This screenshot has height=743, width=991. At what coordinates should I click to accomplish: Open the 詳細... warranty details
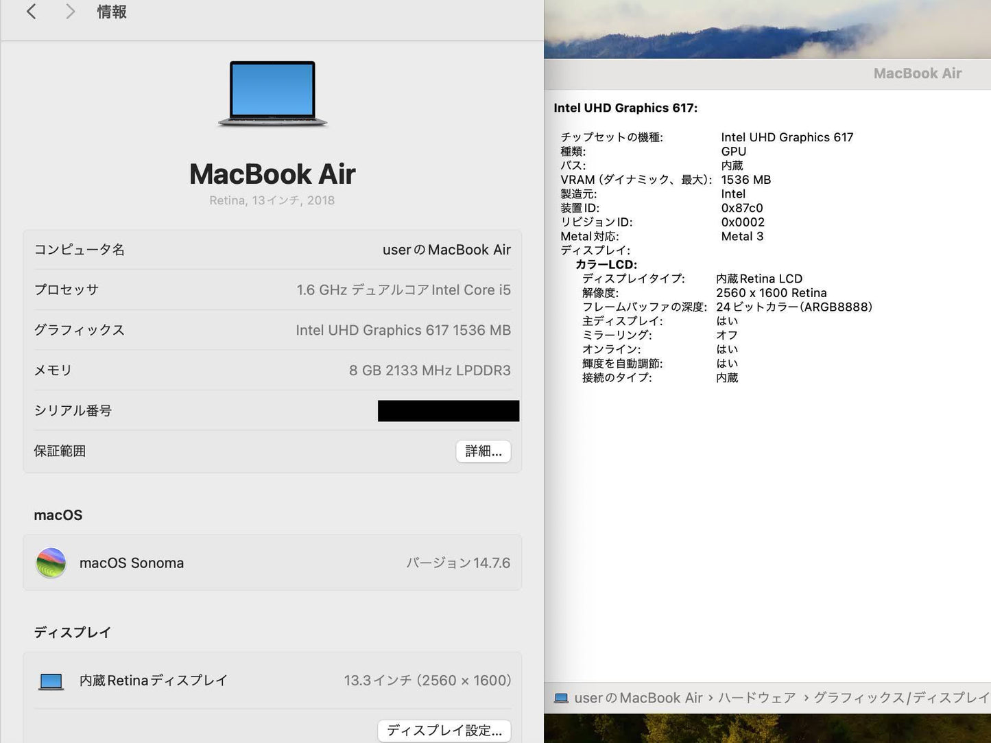[483, 451]
